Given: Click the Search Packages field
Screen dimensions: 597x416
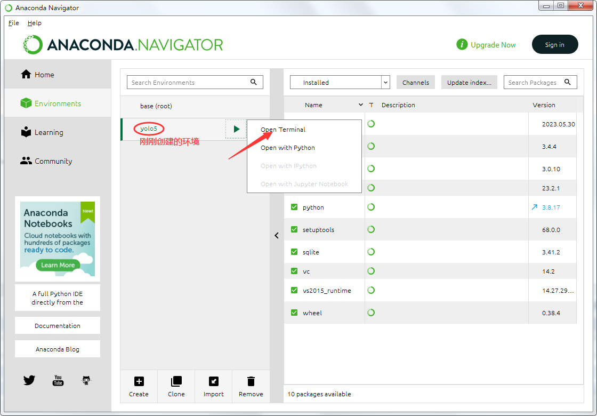Looking at the screenshot, I should [540, 82].
